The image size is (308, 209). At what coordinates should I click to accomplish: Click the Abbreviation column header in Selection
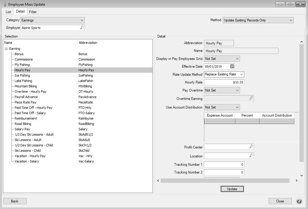[x=115, y=43]
